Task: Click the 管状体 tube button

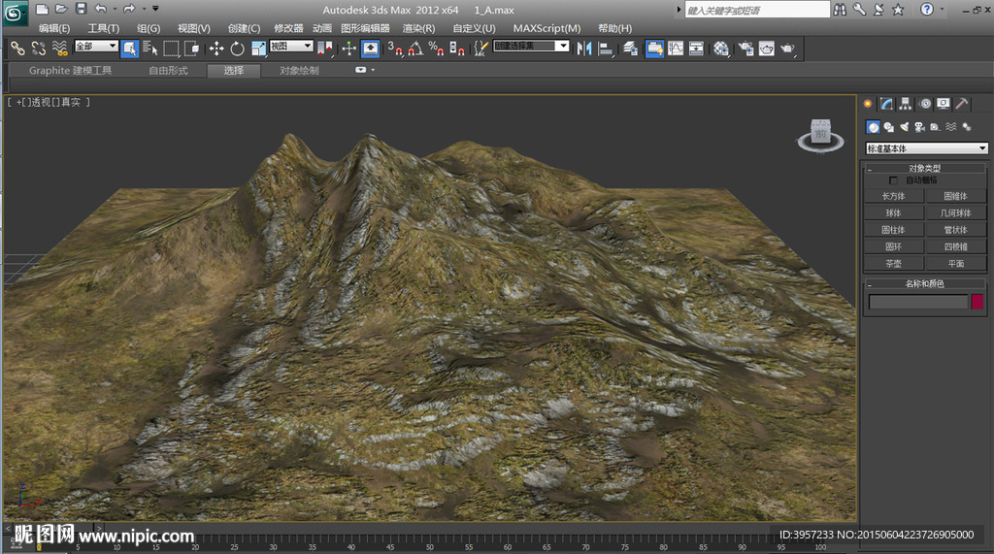Action: [956, 230]
